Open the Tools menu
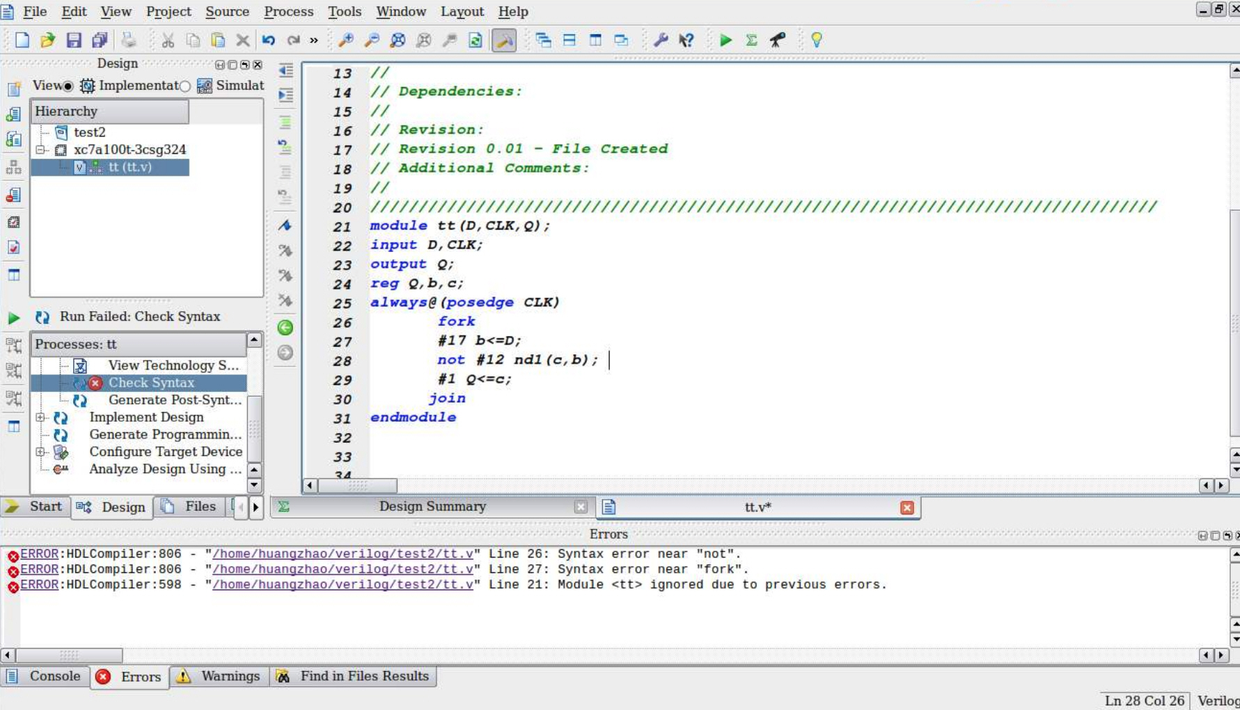Viewport: 1240px width, 710px height. (345, 12)
